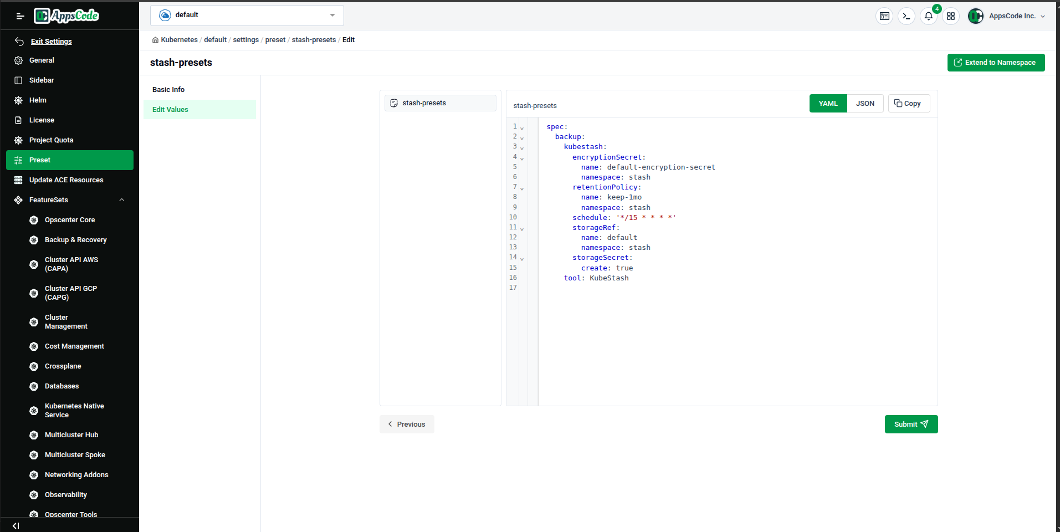The image size is (1060, 532).
Task: Switch the editor view to JSON
Action: pyautogui.click(x=865, y=103)
